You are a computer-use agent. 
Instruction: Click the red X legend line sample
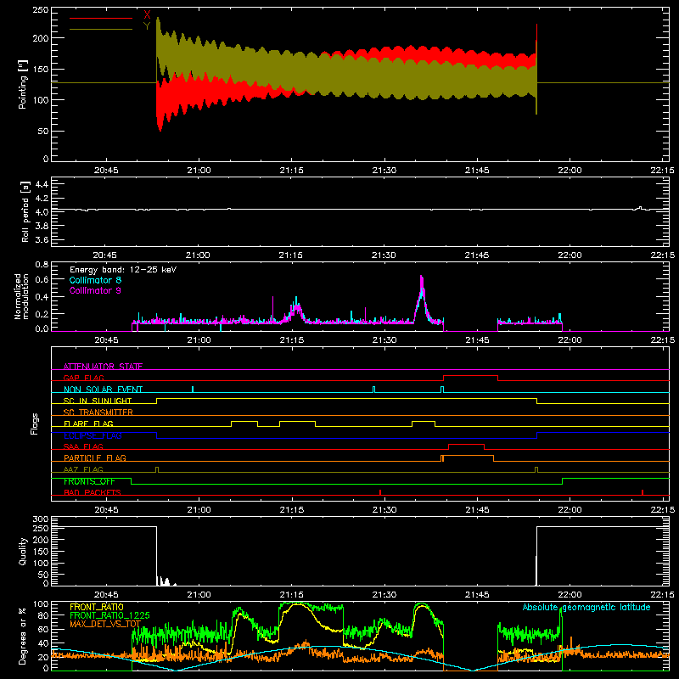[x=100, y=18]
